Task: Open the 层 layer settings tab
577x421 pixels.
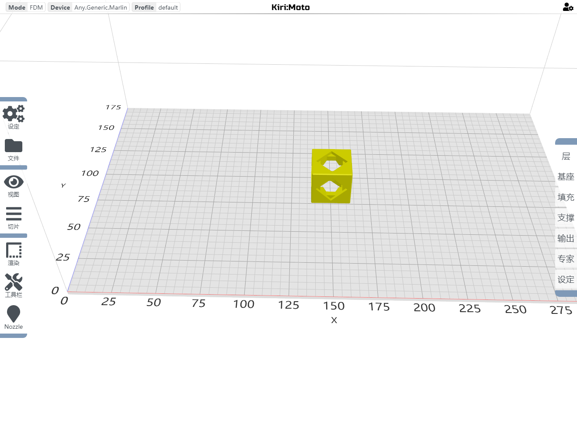Action: pos(566,157)
